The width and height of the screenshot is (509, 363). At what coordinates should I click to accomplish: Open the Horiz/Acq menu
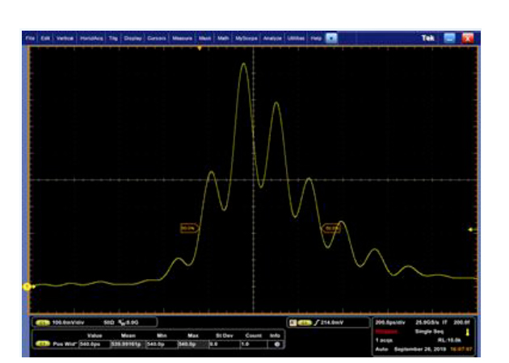click(91, 38)
